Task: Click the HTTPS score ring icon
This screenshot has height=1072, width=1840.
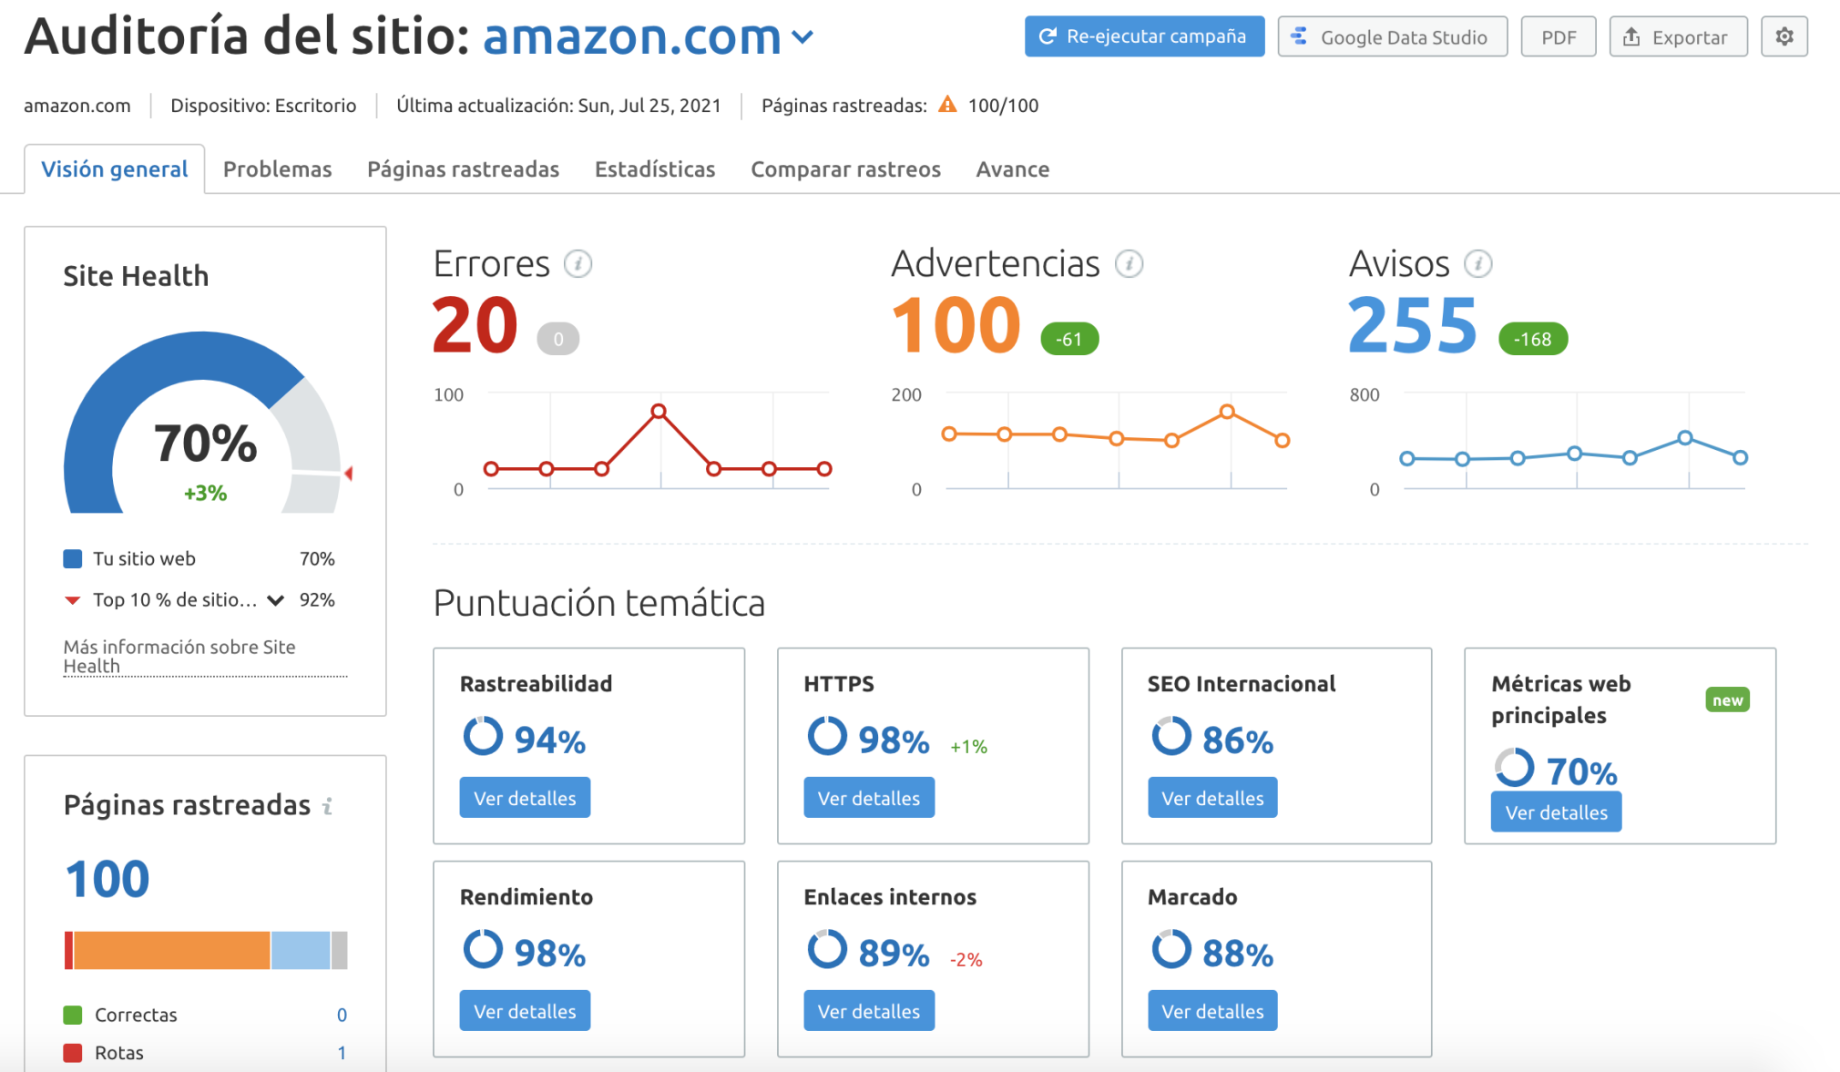Action: [826, 736]
